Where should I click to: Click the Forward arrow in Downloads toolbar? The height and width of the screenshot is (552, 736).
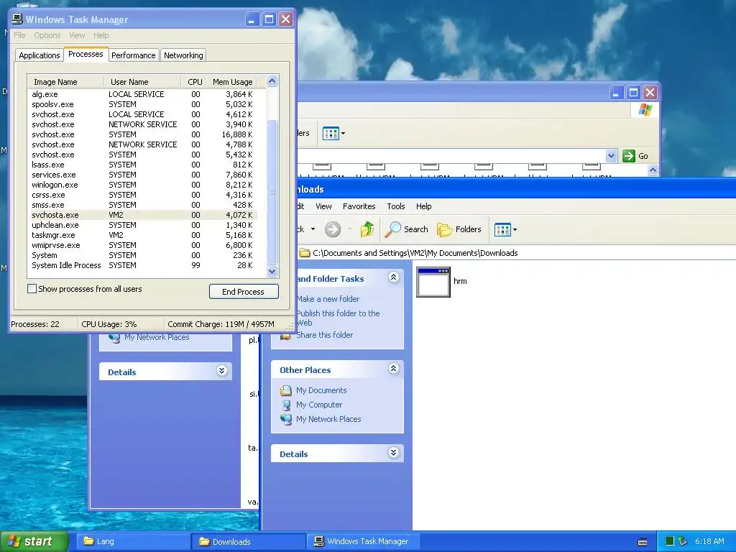pos(332,229)
